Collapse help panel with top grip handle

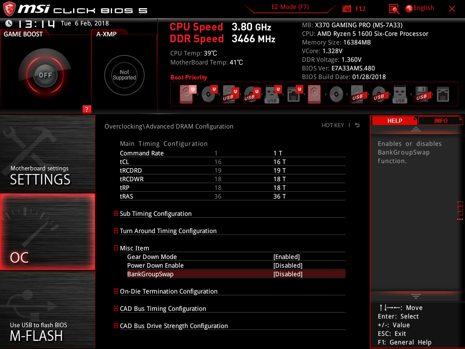coord(416,129)
